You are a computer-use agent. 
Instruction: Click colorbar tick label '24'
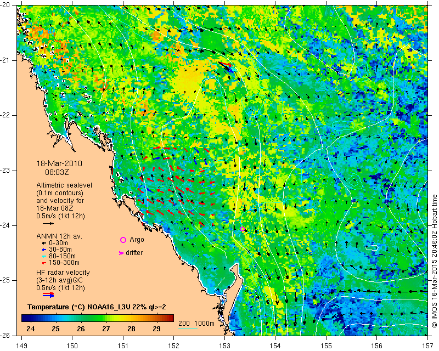[x=31, y=329]
